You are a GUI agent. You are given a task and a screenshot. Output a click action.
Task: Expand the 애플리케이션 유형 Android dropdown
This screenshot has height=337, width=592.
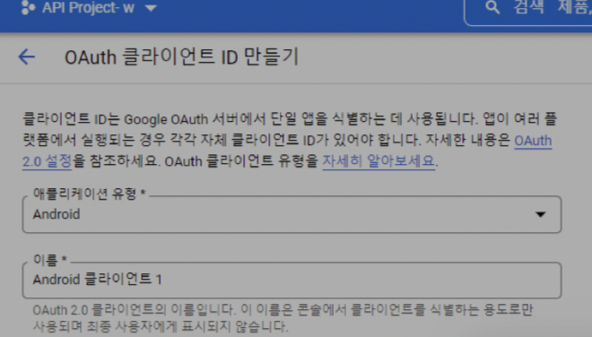pos(292,214)
